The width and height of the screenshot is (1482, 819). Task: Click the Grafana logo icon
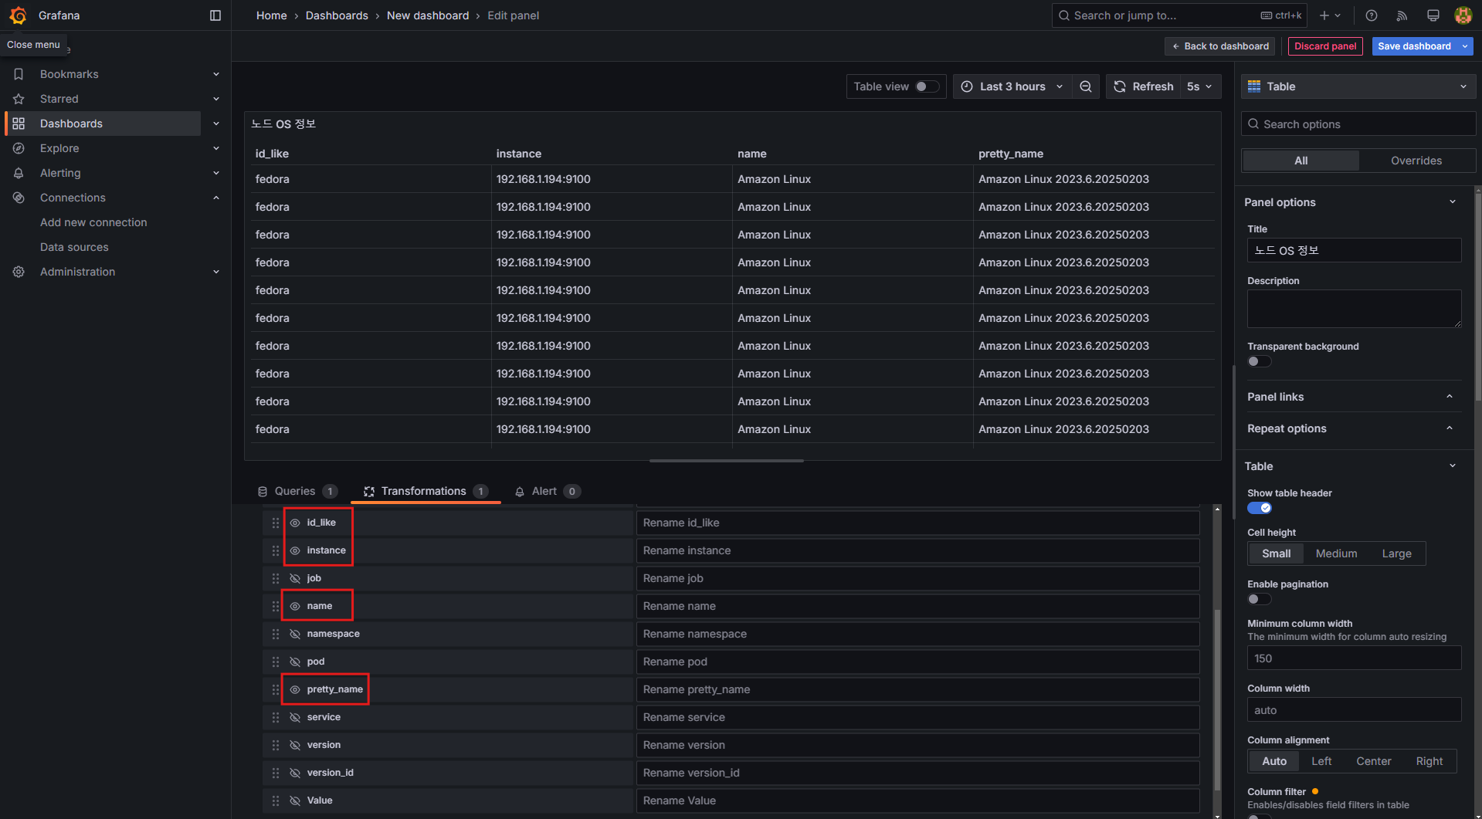[19, 15]
